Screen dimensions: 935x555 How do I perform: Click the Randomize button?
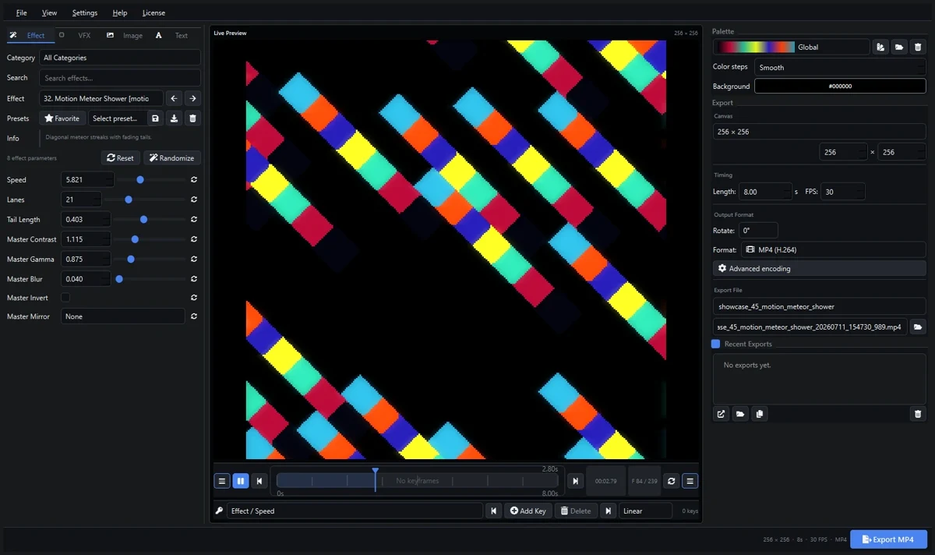pos(172,157)
